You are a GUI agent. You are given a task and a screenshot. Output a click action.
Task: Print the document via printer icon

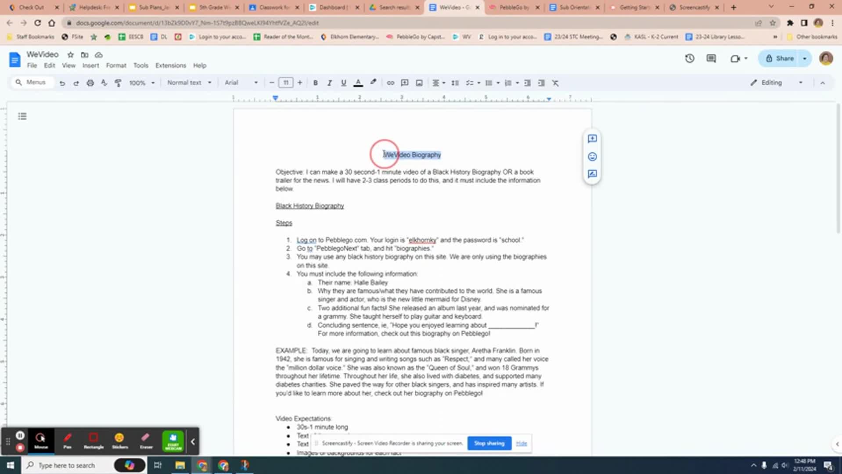pyautogui.click(x=90, y=83)
